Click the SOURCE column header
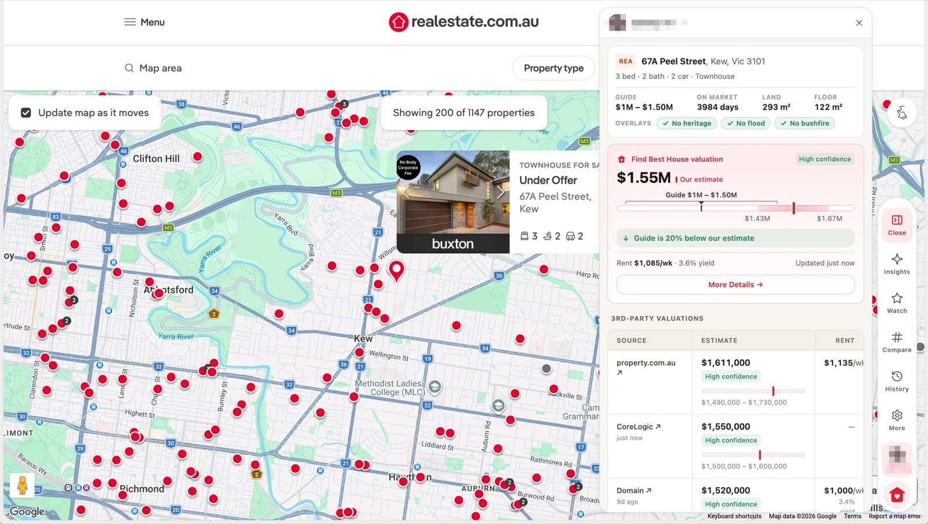 pos(632,341)
